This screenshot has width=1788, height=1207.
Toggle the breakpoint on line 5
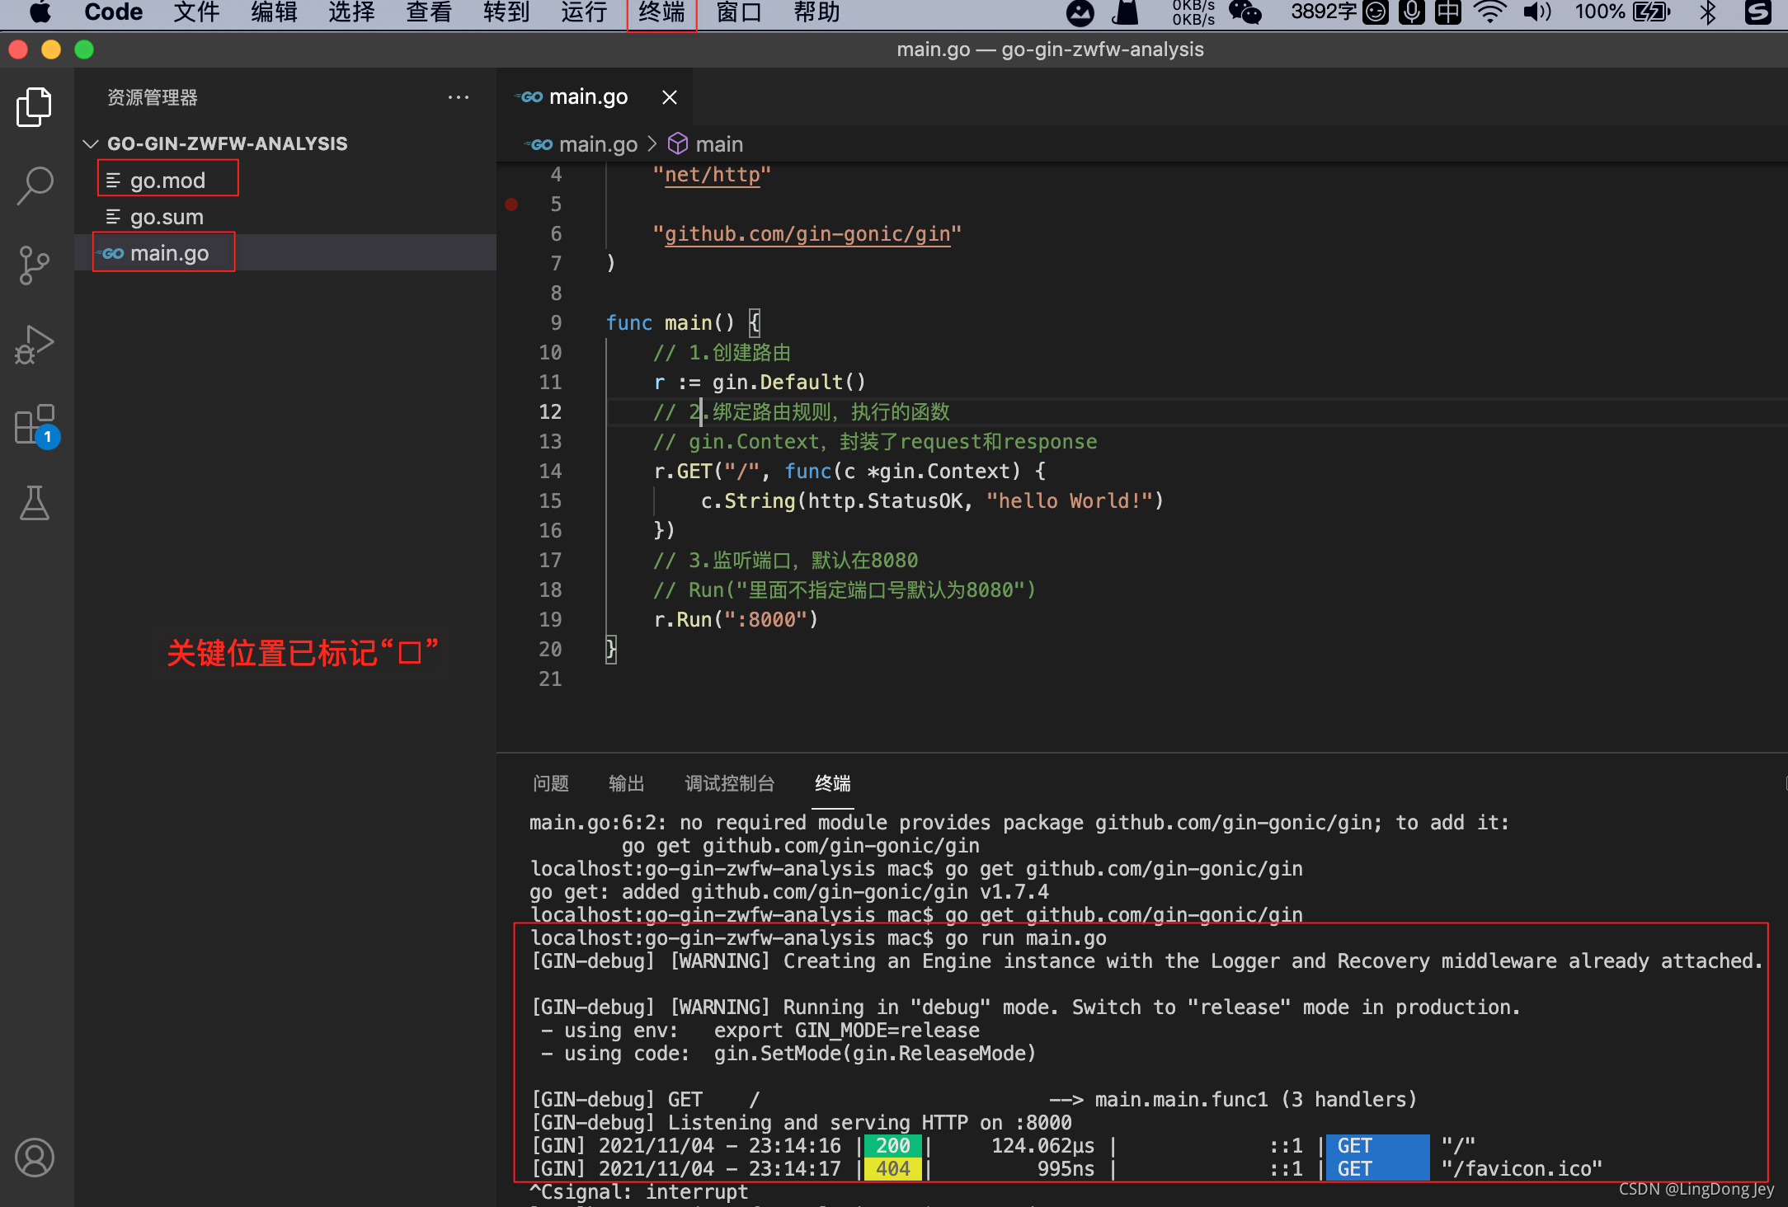[511, 204]
